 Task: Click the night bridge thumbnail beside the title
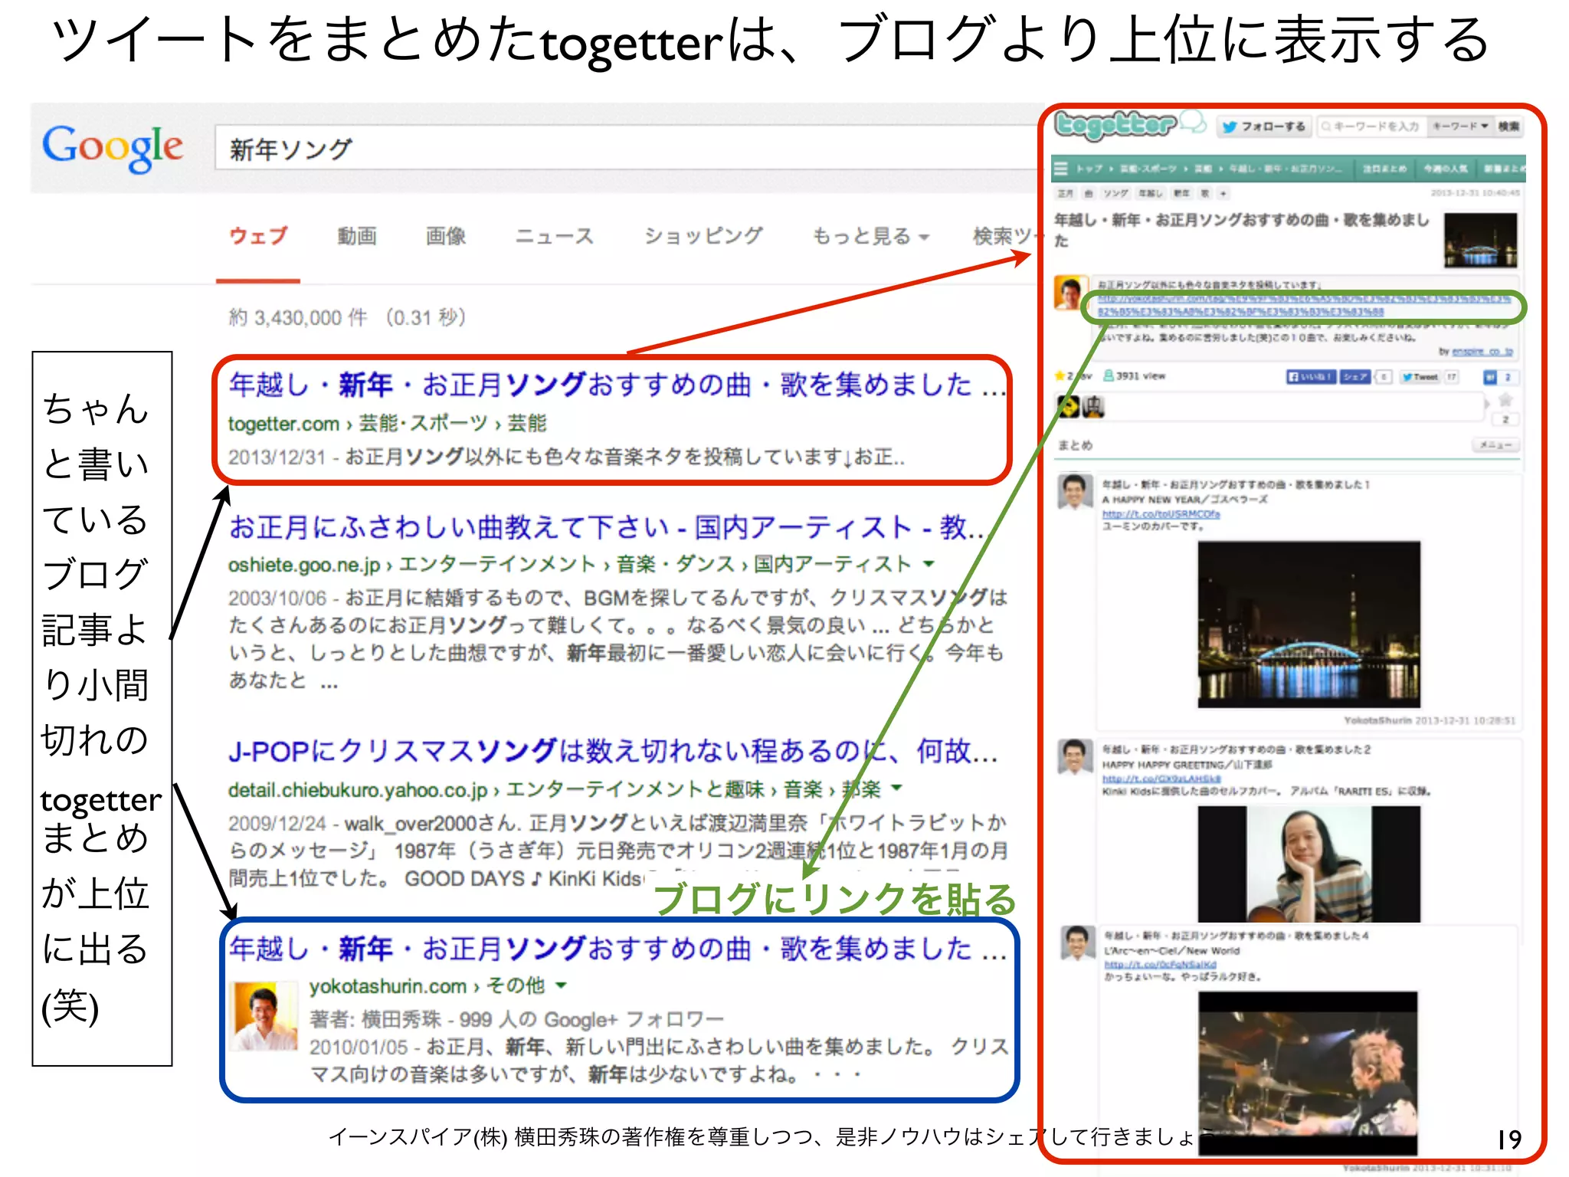tap(1480, 240)
